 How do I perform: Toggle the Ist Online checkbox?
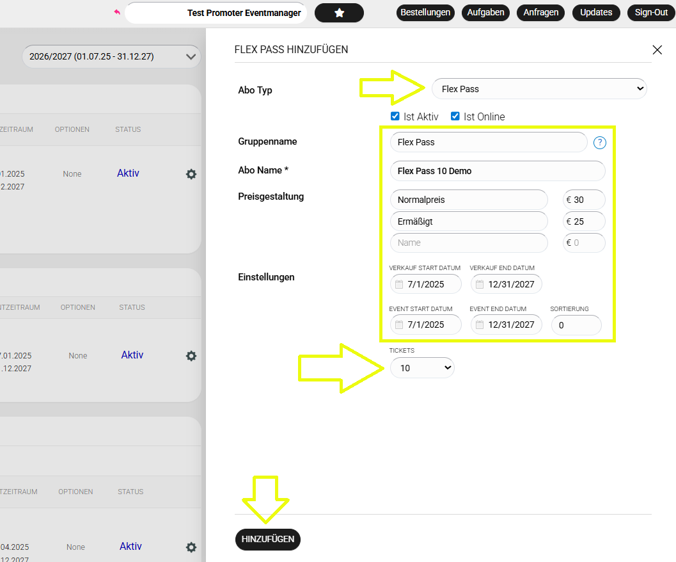pos(455,116)
